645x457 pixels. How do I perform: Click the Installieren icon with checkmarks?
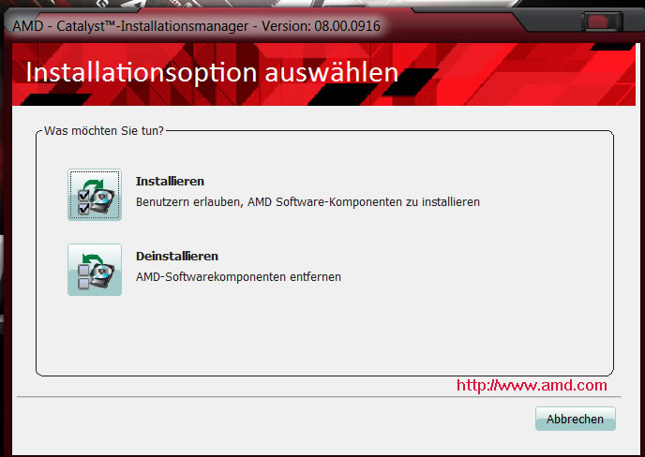click(95, 195)
